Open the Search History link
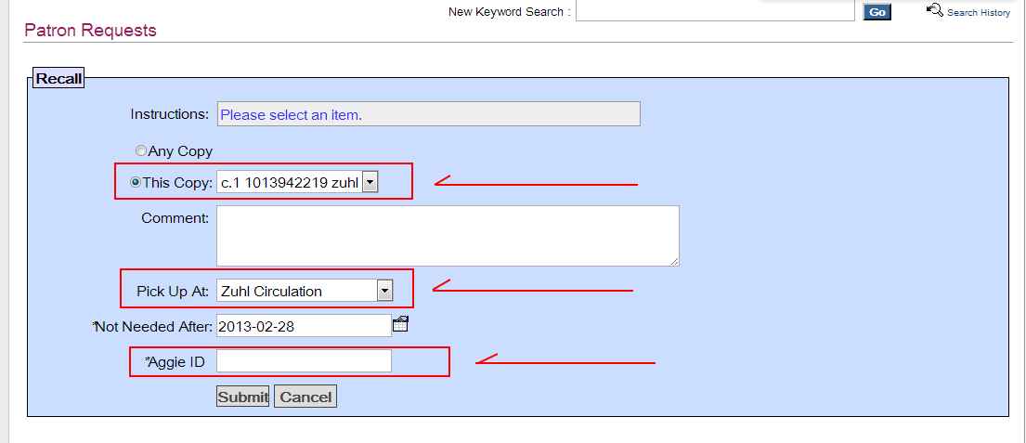This screenshot has width=1026, height=443. point(979,12)
